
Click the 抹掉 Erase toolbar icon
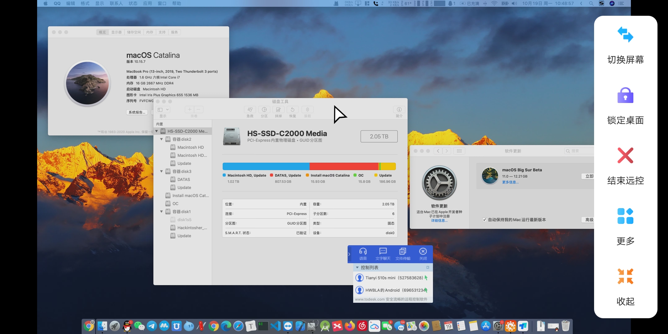tap(278, 109)
